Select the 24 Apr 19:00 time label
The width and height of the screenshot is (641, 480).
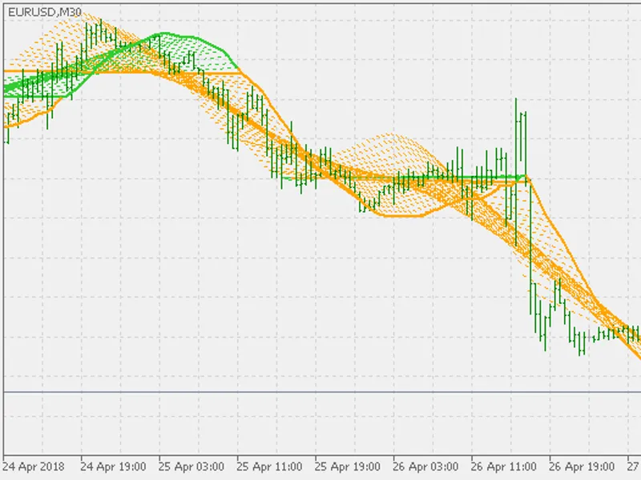pos(113,466)
